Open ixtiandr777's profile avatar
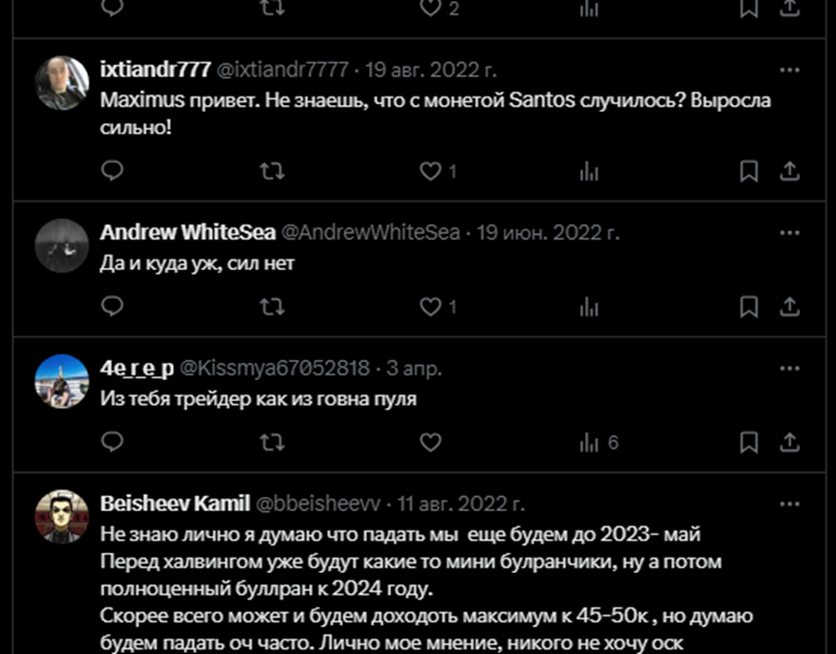The image size is (836, 654). 62,83
